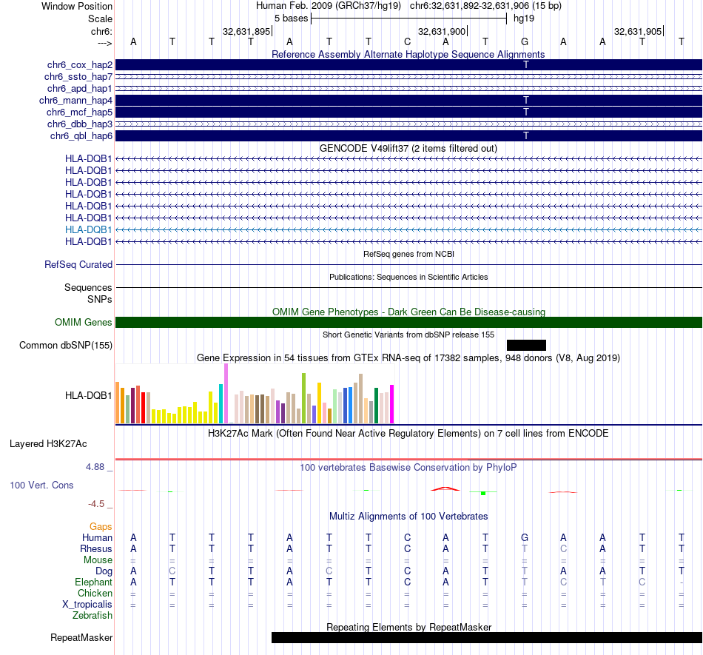Click the RepeatMasker track label

(x=81, y=637)
